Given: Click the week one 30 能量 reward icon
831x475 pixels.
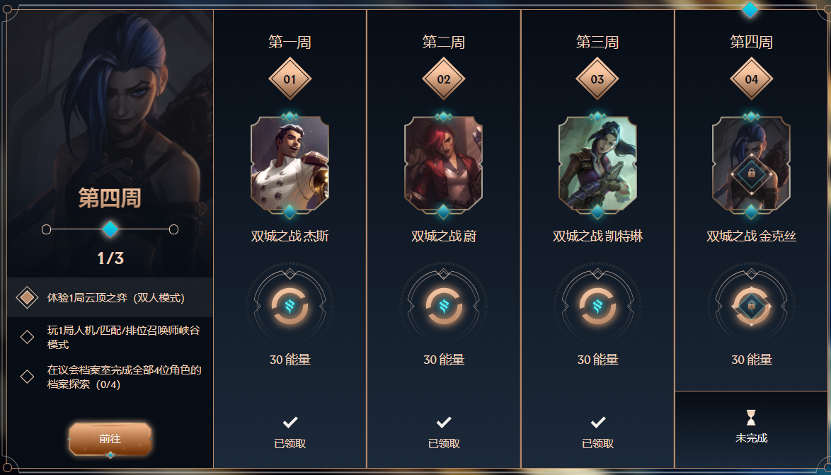Looking at the screenshot, I should (290, 306).
